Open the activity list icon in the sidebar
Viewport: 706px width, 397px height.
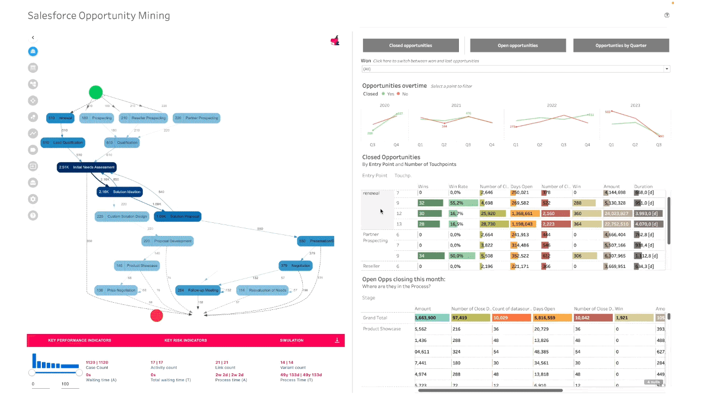[33, 67]
